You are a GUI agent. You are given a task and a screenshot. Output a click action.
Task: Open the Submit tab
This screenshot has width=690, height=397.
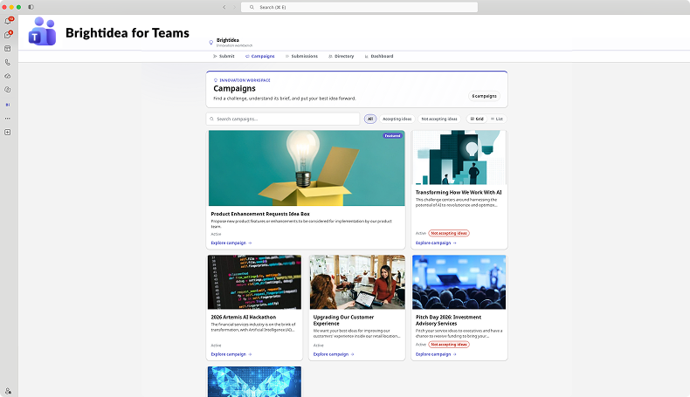(224, 56)
